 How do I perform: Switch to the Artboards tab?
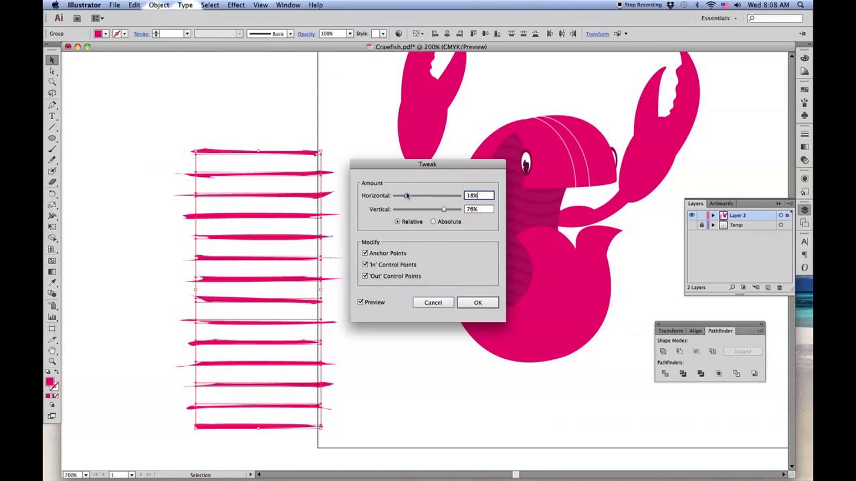pyautogui.click(x=721, y=203)
